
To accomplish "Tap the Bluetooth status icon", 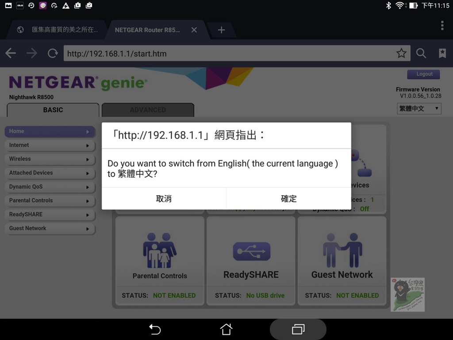I will point(388,5).
